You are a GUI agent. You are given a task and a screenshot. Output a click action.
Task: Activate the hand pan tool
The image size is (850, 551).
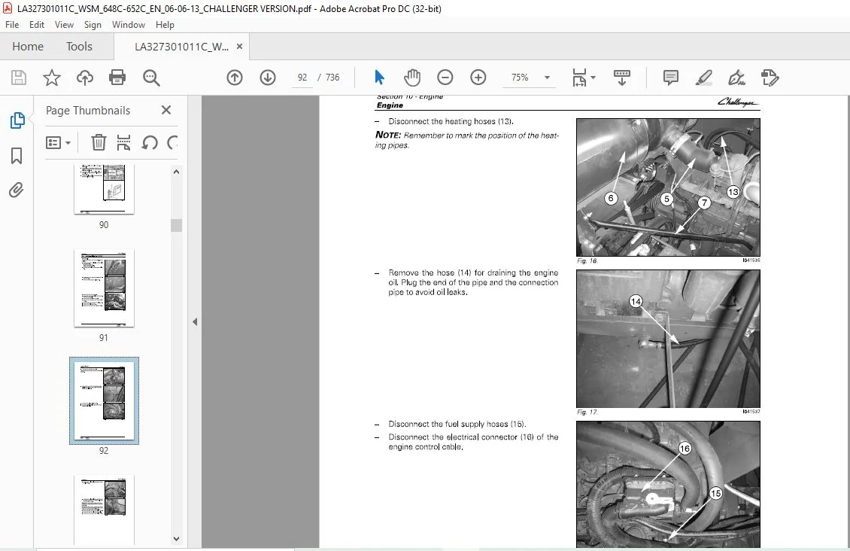click(412, 78)
